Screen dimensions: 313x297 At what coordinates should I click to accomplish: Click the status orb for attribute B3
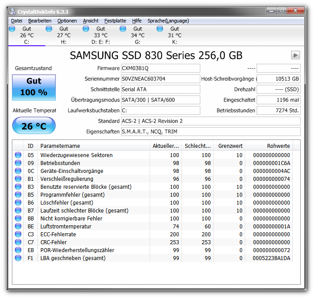pos(18,187)
